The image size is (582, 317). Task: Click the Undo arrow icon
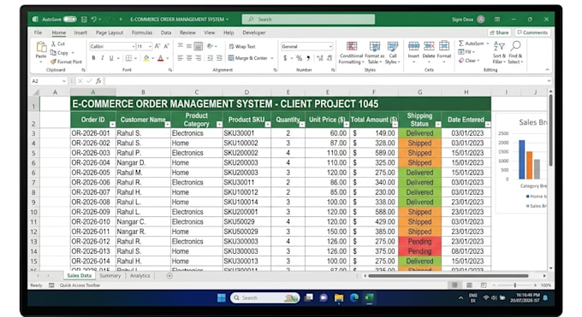coord(94,20)
